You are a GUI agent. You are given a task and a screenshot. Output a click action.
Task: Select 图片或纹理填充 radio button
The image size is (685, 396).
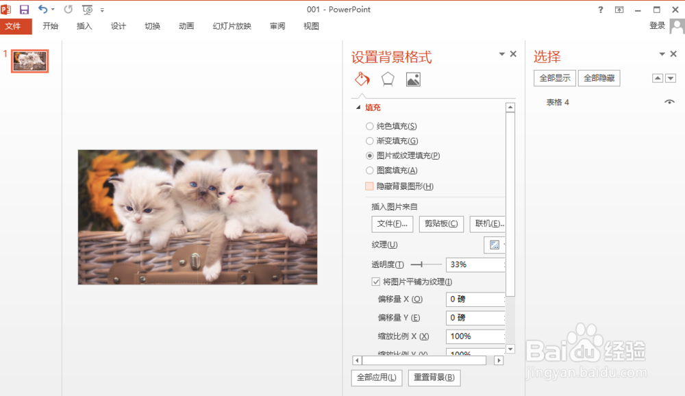click(x=370, y=156)
